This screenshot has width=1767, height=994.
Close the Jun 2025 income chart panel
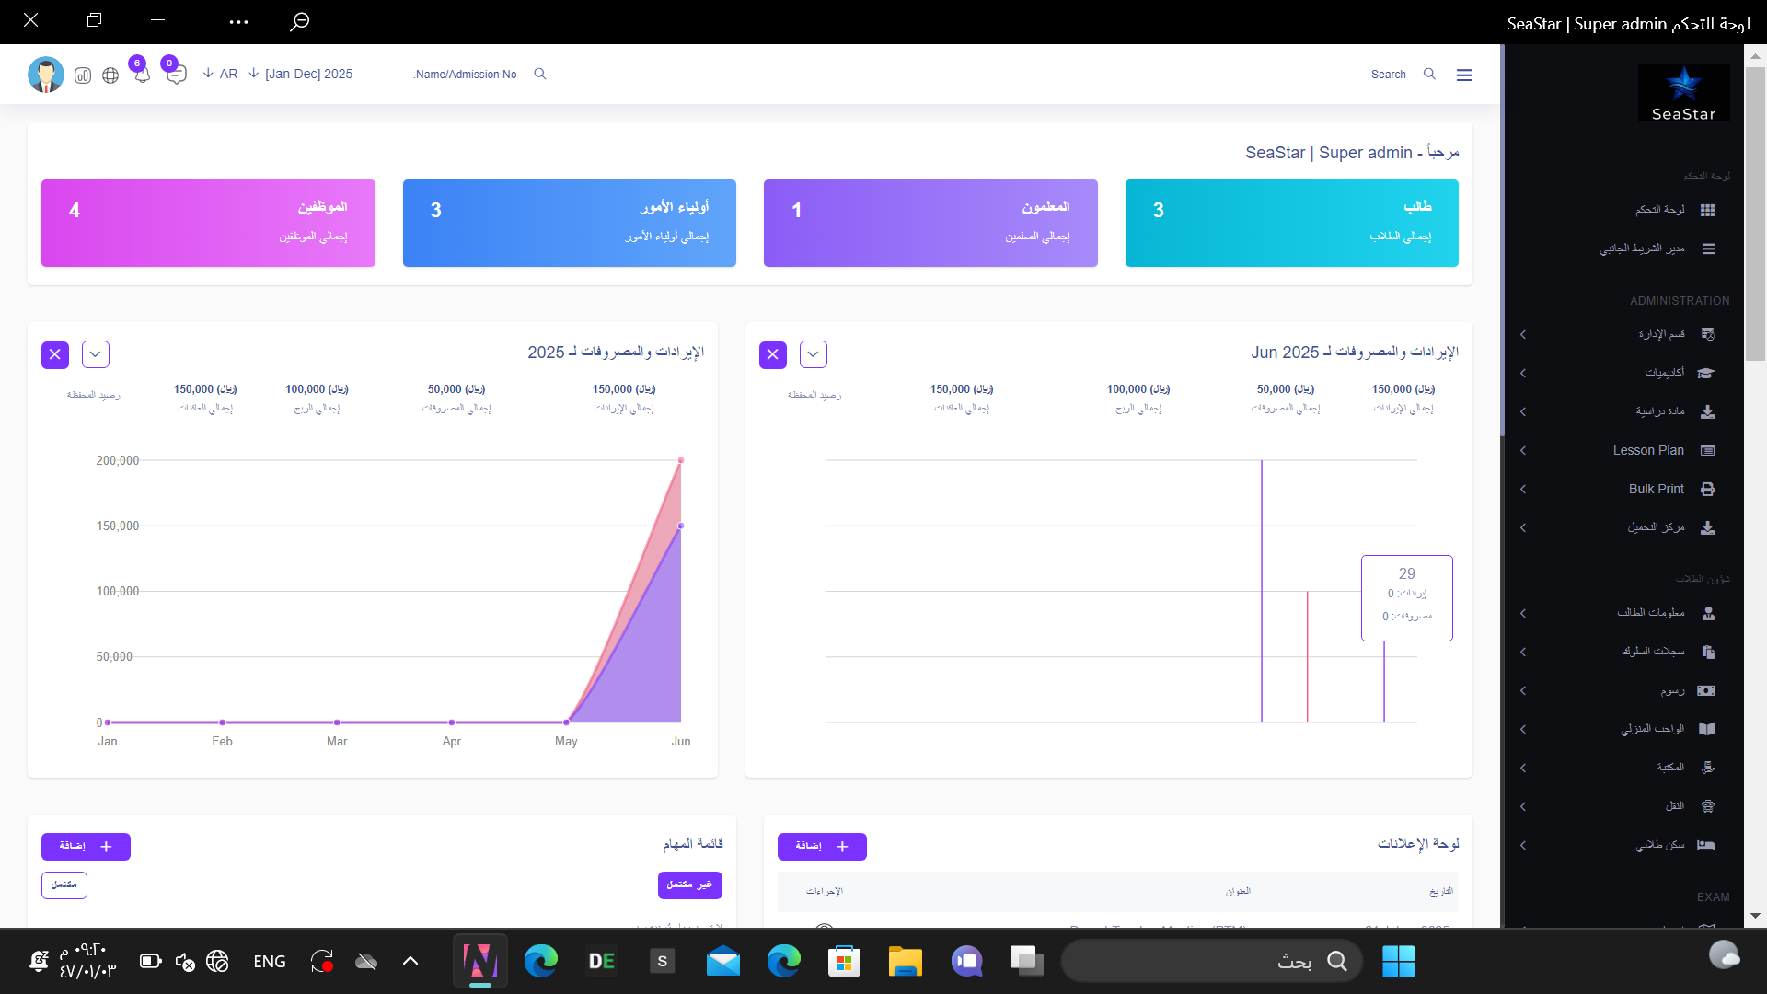click(773, 354)
